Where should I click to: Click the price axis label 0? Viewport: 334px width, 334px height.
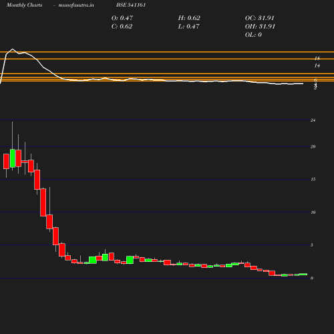coord(312,278)
